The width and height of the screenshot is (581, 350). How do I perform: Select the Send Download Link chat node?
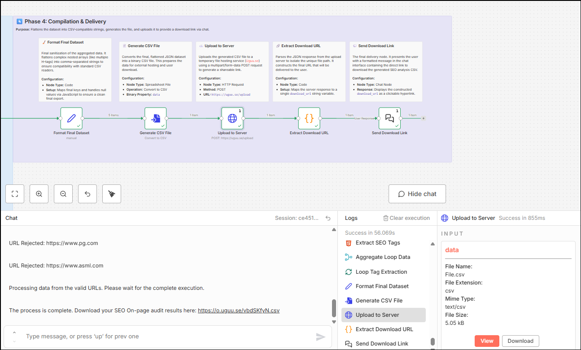click(x=389, y=118)
